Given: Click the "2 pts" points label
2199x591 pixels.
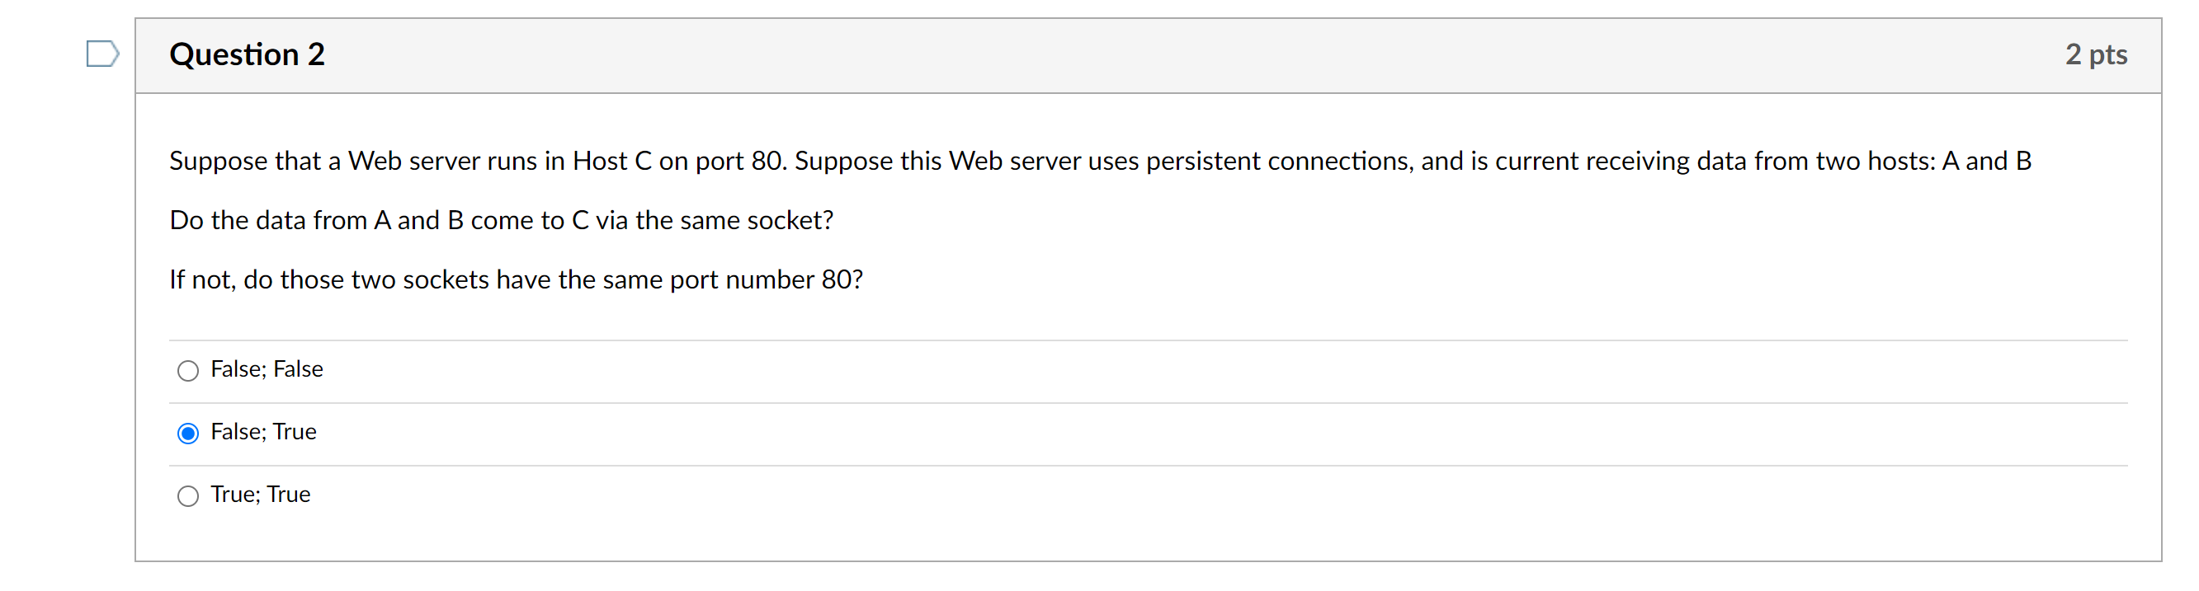Looking at the screenshot, I should coord(2095,54).
